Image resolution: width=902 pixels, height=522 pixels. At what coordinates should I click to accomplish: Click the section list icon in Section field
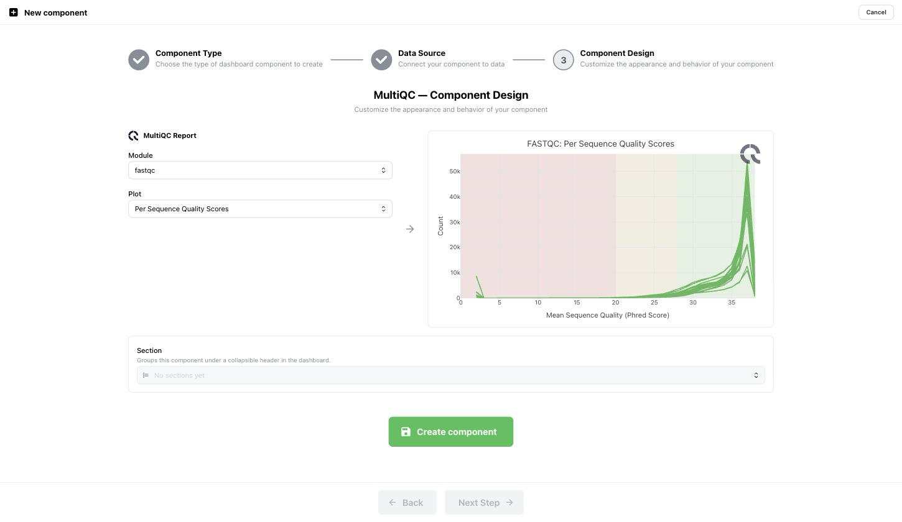click(146, 375)
